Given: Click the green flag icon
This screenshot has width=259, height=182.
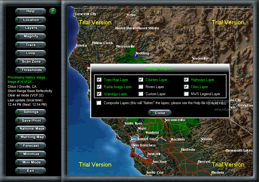Looking at the screenshot, I should point(53,11).
